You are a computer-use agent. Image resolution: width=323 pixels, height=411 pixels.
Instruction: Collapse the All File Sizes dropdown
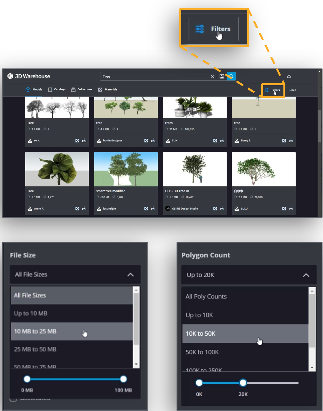pyautogui.click(x=130, y=275)
